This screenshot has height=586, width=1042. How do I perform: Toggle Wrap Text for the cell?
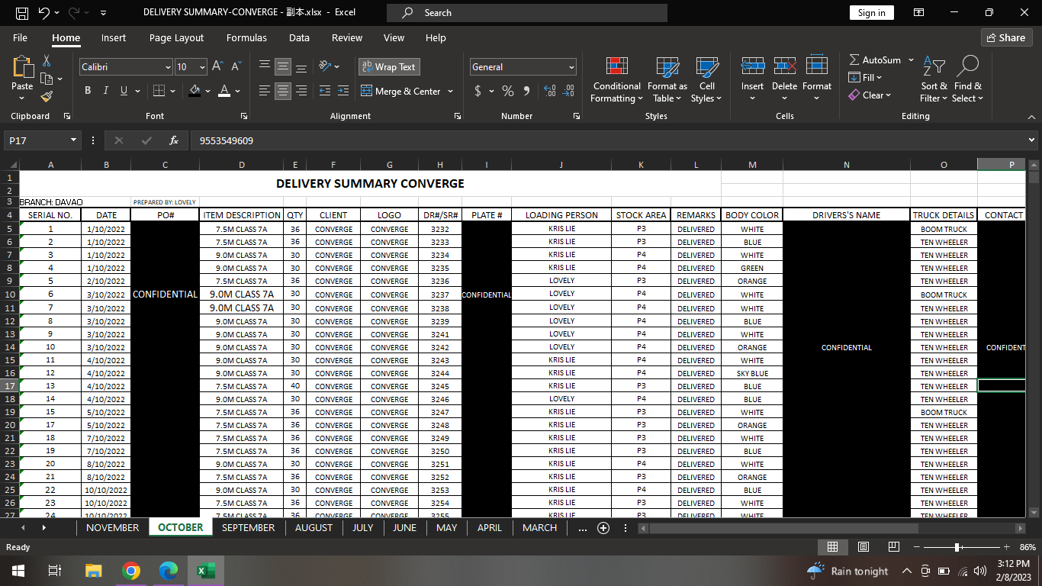click(389, 67)
